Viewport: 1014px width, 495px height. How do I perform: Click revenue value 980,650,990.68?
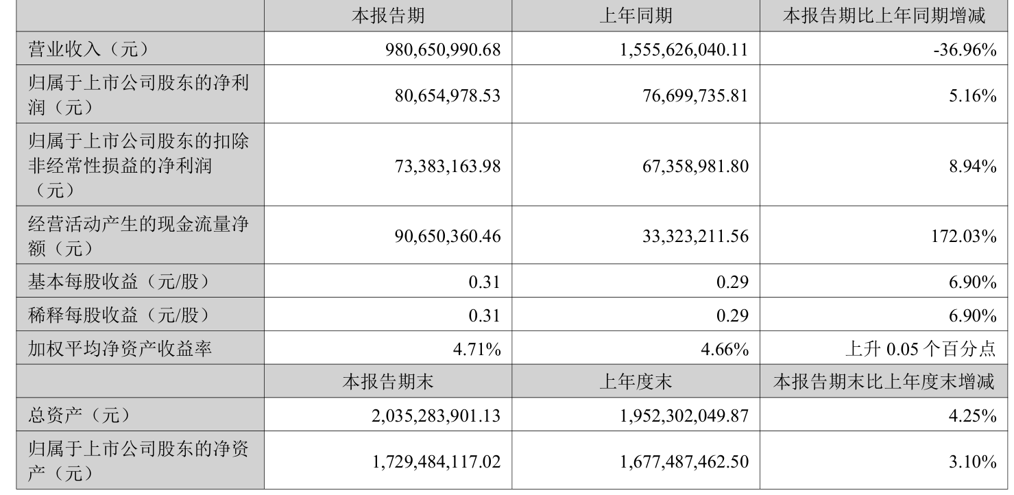click(x=444, y=49)
